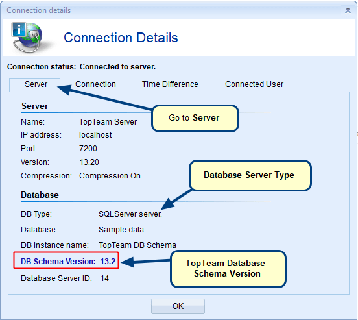
Task: Open the Connection tab
Action: pos(95,84)
